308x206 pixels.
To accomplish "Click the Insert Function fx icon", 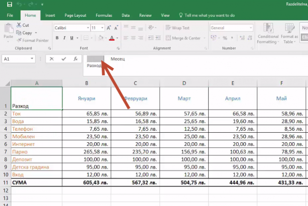I will (x=75, y=59).
